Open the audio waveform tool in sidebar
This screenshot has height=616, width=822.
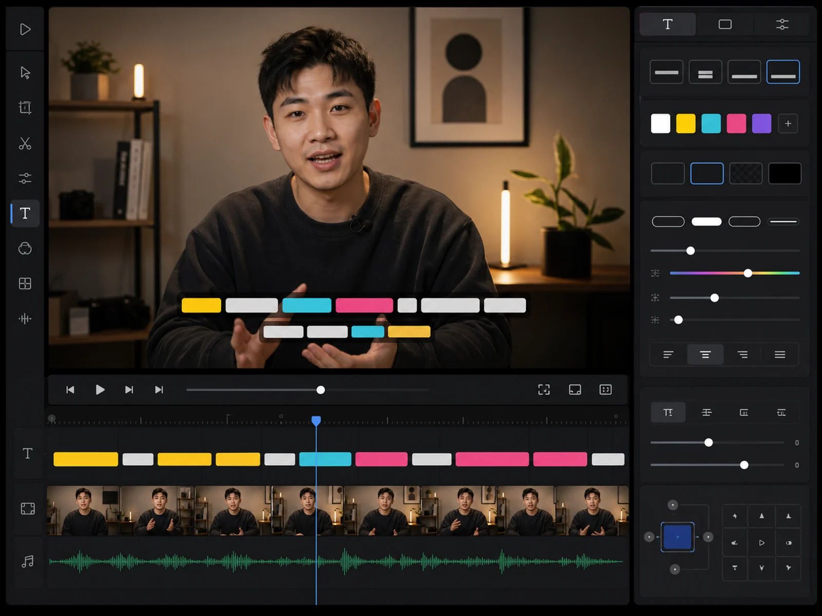point(25,319)
